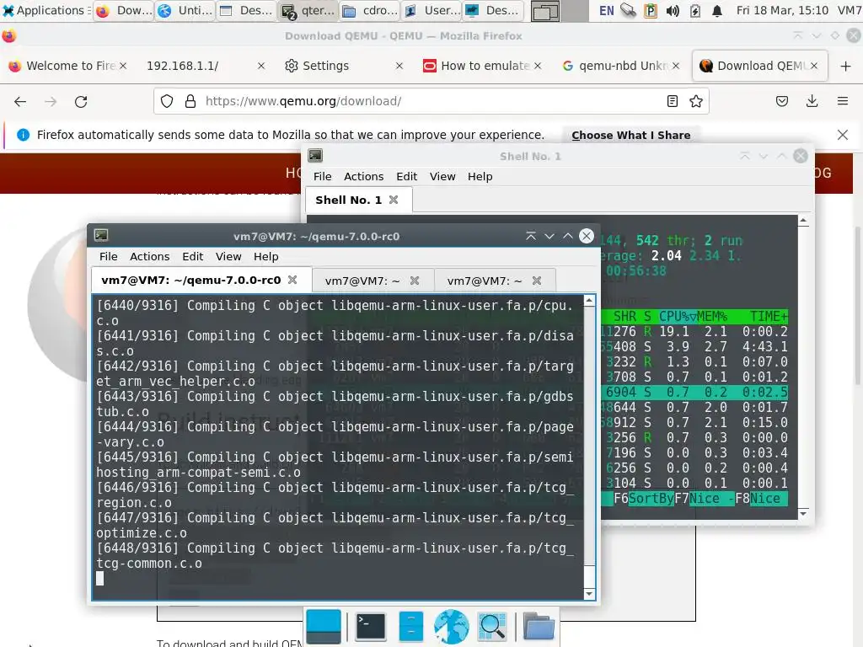863x647 pixels.
Task: Switch to qemu-nbd Google search tab
Action: [620, 66]
